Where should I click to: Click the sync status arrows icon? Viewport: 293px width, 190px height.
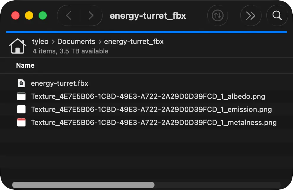pos(218,15)
